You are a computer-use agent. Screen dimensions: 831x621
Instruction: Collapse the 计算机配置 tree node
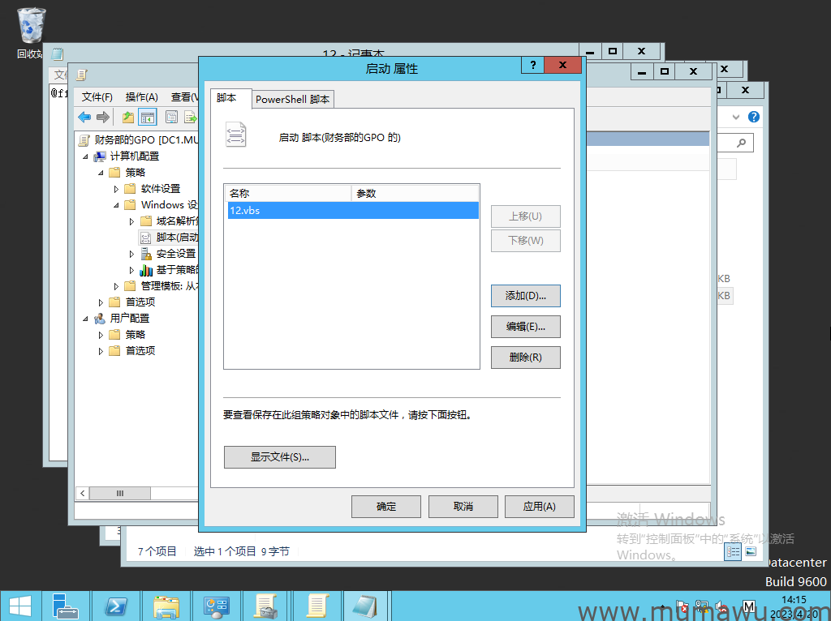coord(85,156)
